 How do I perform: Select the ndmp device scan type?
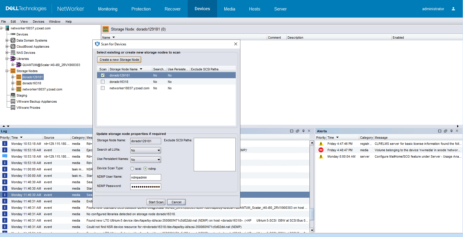pyautogui.click(x=145, y=169)
